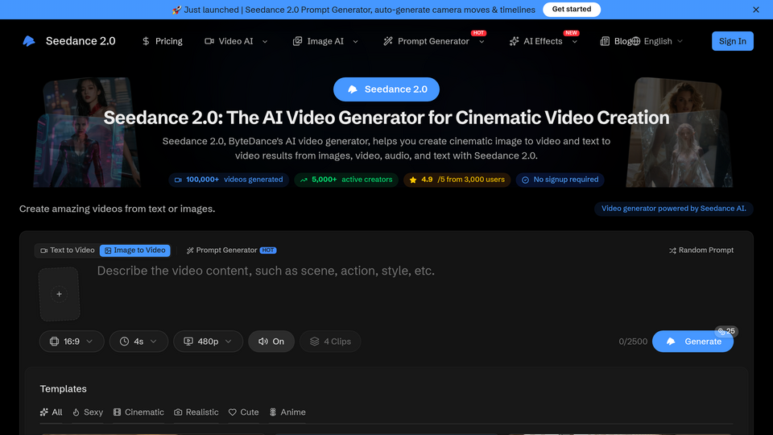The width and height of the screenshot is (773, 435).
Task: Select the Cute templates filter
Action: pos(243,412)
